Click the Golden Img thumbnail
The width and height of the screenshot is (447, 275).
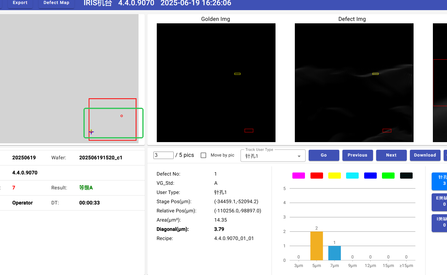click(216, 83)
